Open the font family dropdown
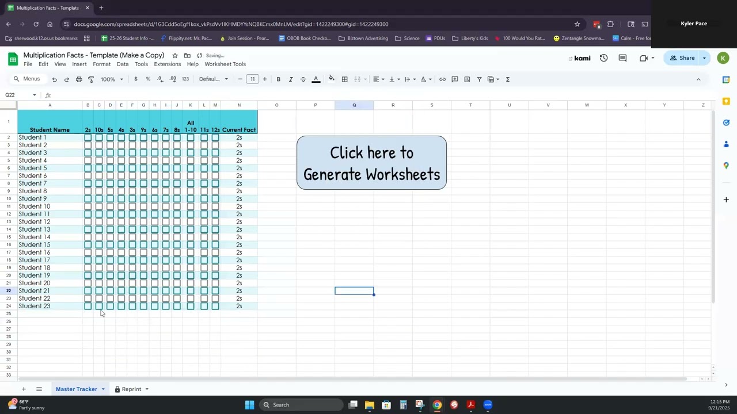This screenshot has height=414, width=737. (x=214, y=79)
